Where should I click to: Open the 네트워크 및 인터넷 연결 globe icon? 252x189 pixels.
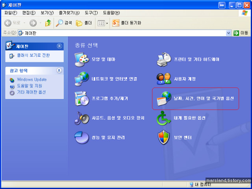pyautogui.click(x=82, y=79)
